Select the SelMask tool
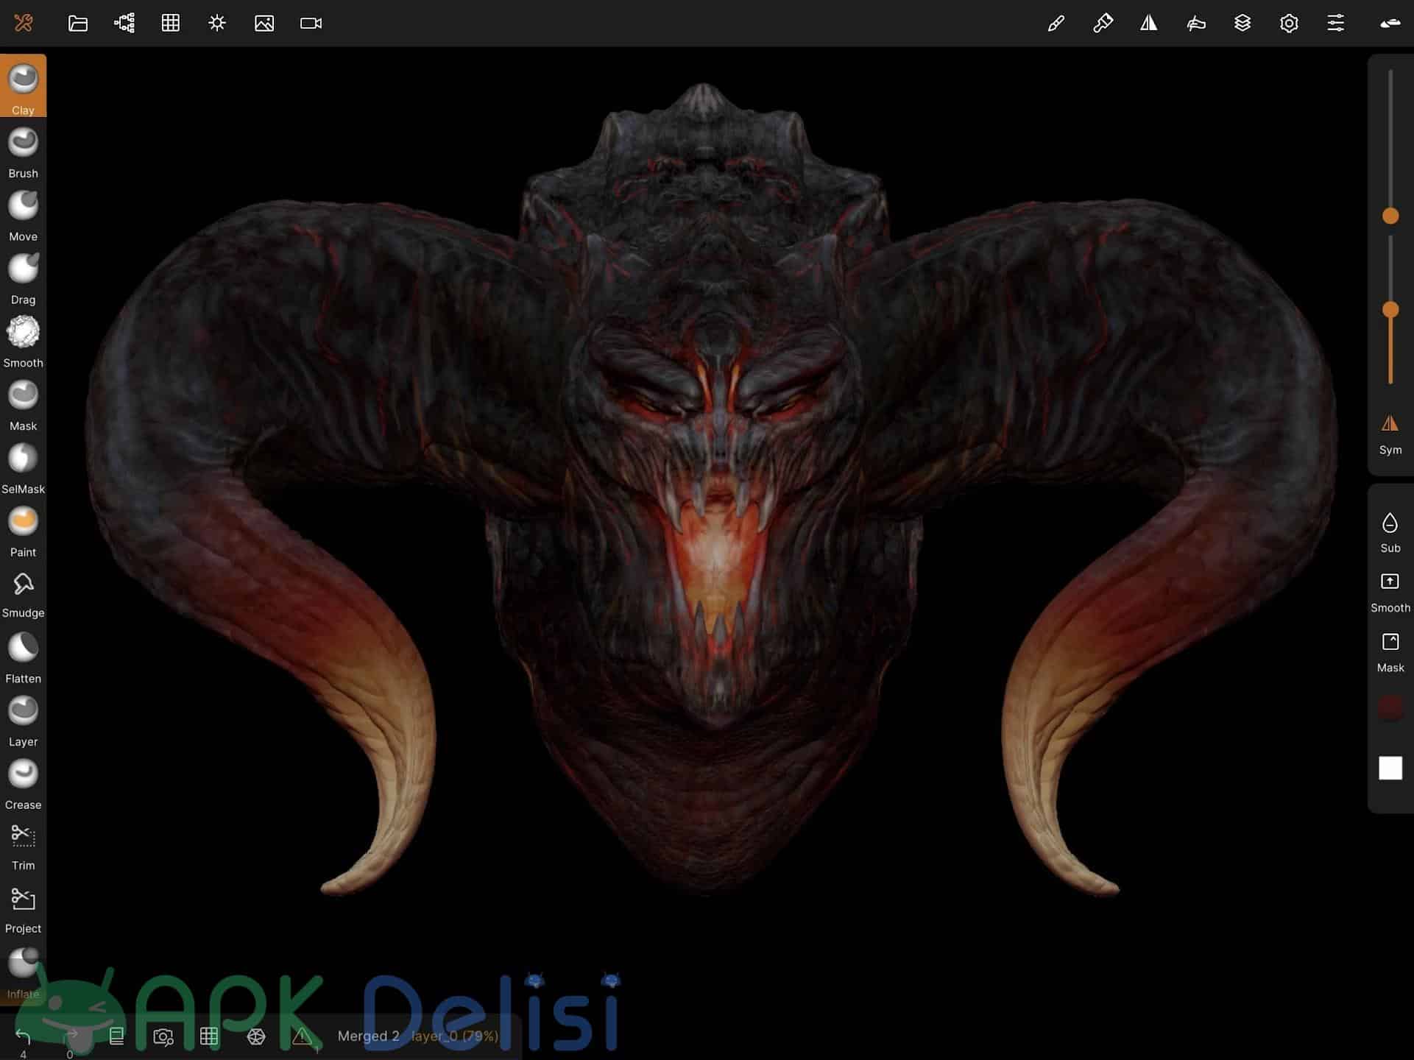The height and width of the screenshot is (1060, 1414). (x=23, y=468)
